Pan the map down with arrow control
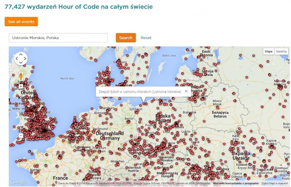The width and height of the screenshot is (291, 187). [x=21, y=63]
